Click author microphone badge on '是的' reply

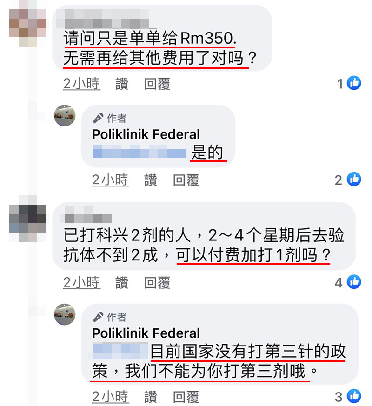98,118
